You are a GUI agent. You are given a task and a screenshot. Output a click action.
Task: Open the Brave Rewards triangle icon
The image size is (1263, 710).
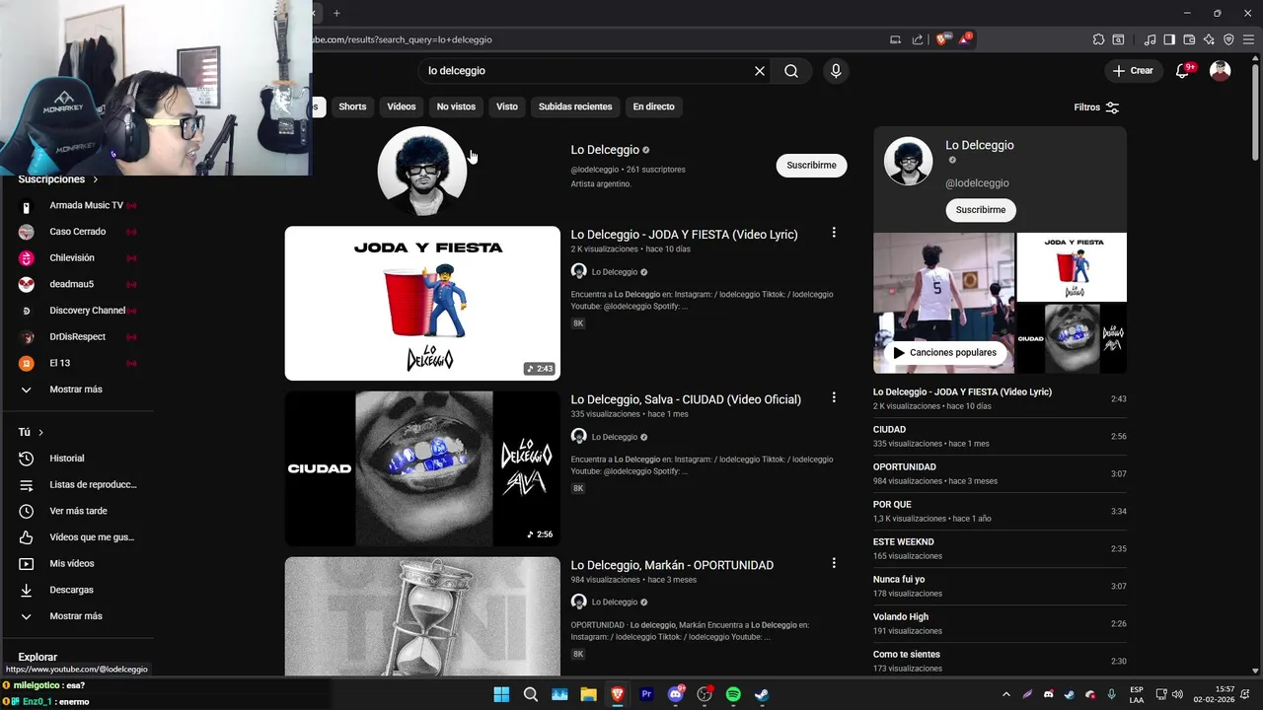[x=966, y=39]
